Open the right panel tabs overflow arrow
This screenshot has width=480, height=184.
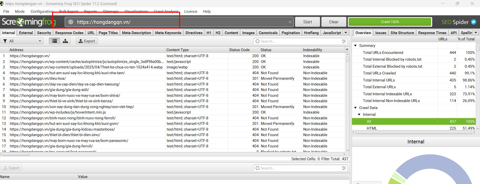pos(475,33)
